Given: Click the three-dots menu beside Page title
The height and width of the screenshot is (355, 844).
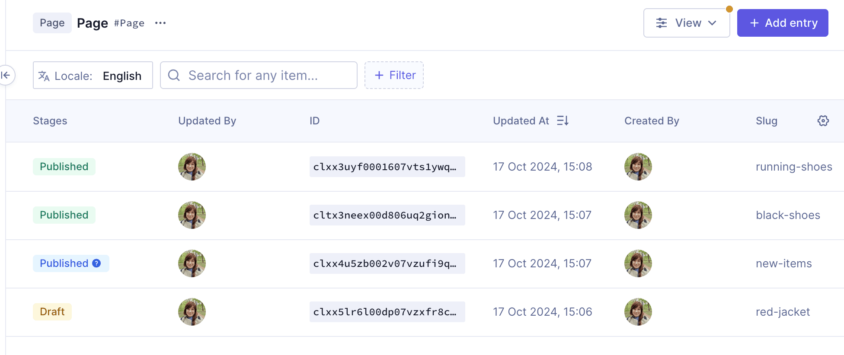Looking at the screenshot, I should click(x=160, y=23).
